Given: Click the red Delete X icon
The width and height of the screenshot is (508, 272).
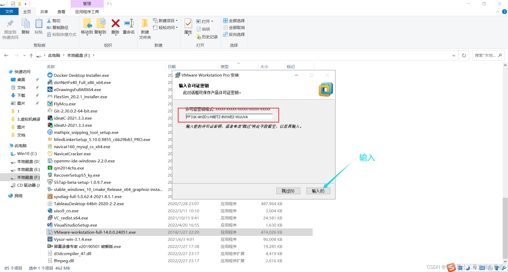Looking at the screenshot, I should coord(115,23).
